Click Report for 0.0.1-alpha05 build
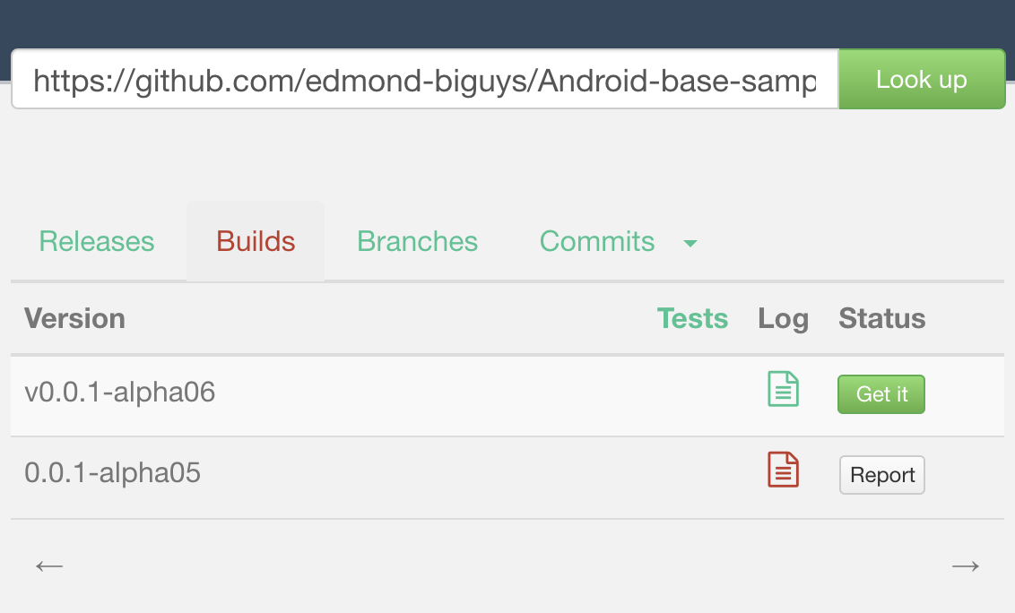1015x613 pixels. [881, 475]
